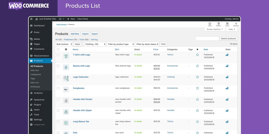The width and height of the screenshot is (269, 134).
Task: Open Analytics in the sidebar menu
Action: [x=38, y=93]
